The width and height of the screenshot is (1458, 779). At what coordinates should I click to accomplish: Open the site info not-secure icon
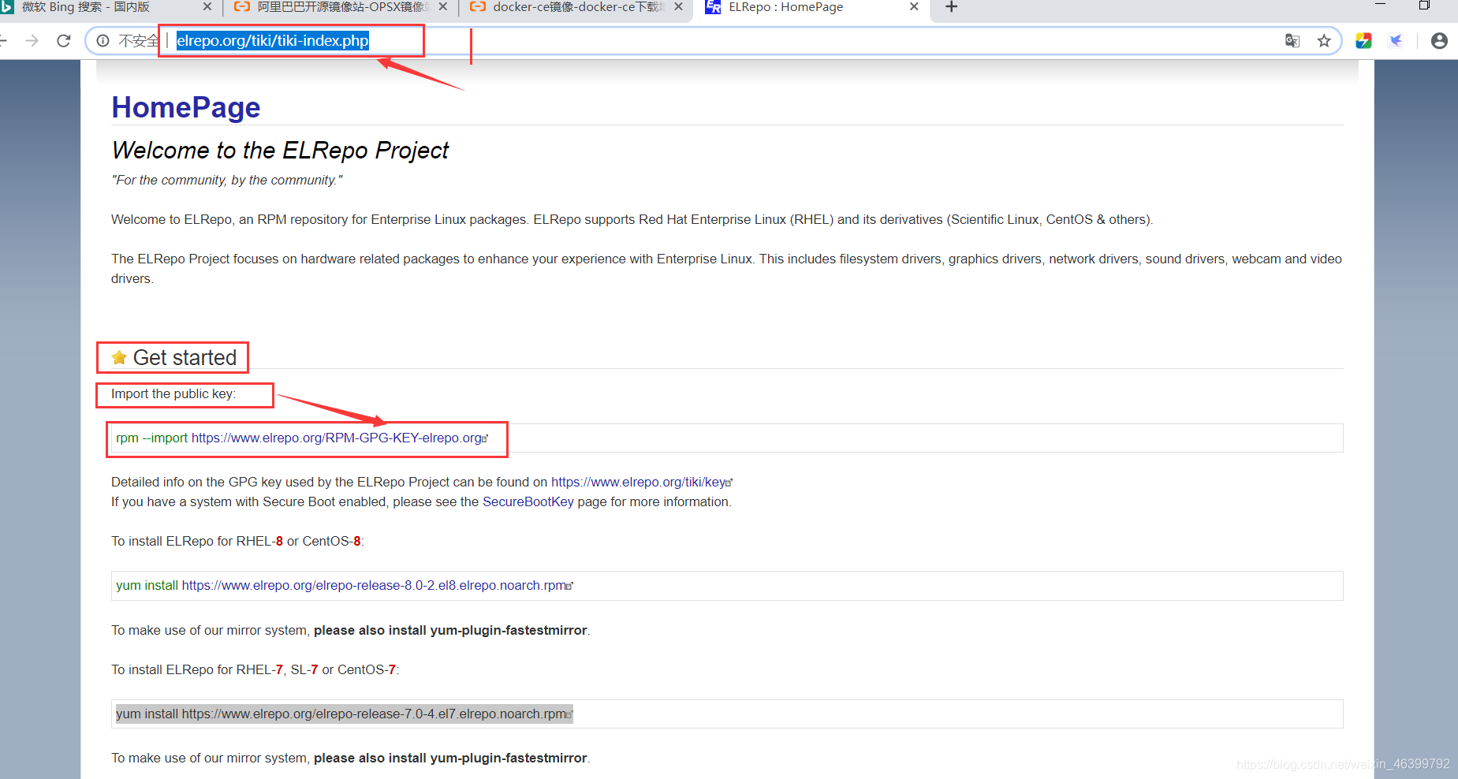point(103,41)
